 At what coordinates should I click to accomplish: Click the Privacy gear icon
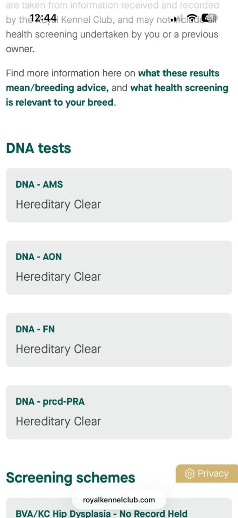[190, 473]
